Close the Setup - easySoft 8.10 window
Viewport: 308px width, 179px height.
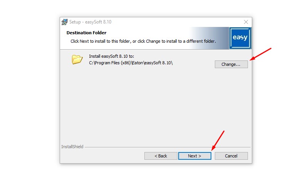coord(246,22)
